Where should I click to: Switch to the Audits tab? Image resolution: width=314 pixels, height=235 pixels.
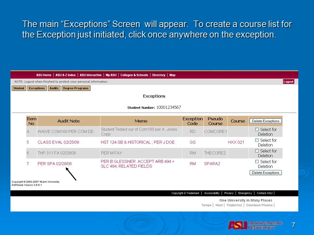(54, 88)
